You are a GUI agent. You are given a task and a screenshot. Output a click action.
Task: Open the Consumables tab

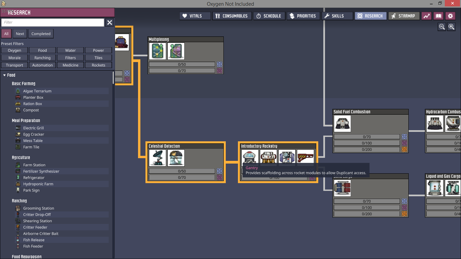tap(232, 16)
